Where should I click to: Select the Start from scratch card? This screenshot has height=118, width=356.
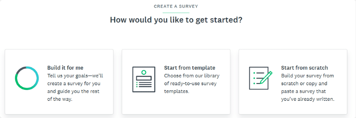[x=293, y=82]
